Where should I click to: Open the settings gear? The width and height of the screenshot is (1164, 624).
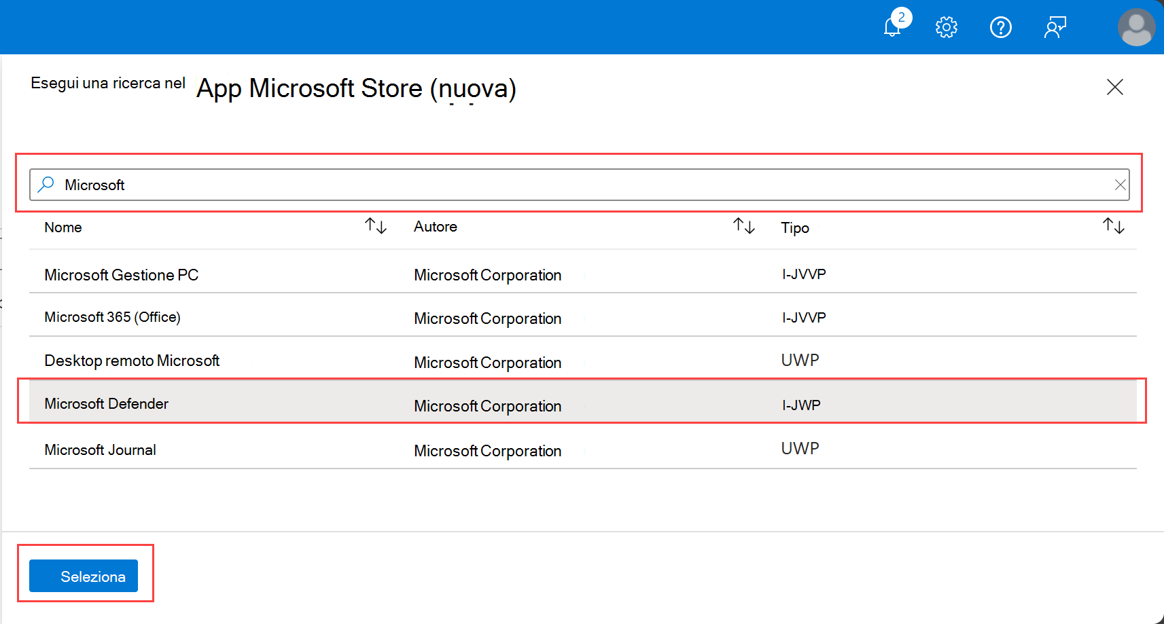(947, 27)
